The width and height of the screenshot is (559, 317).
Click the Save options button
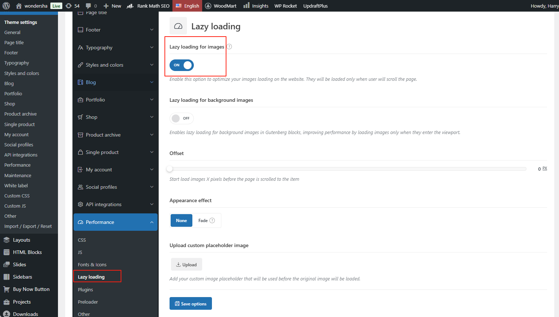click(191, 304)
